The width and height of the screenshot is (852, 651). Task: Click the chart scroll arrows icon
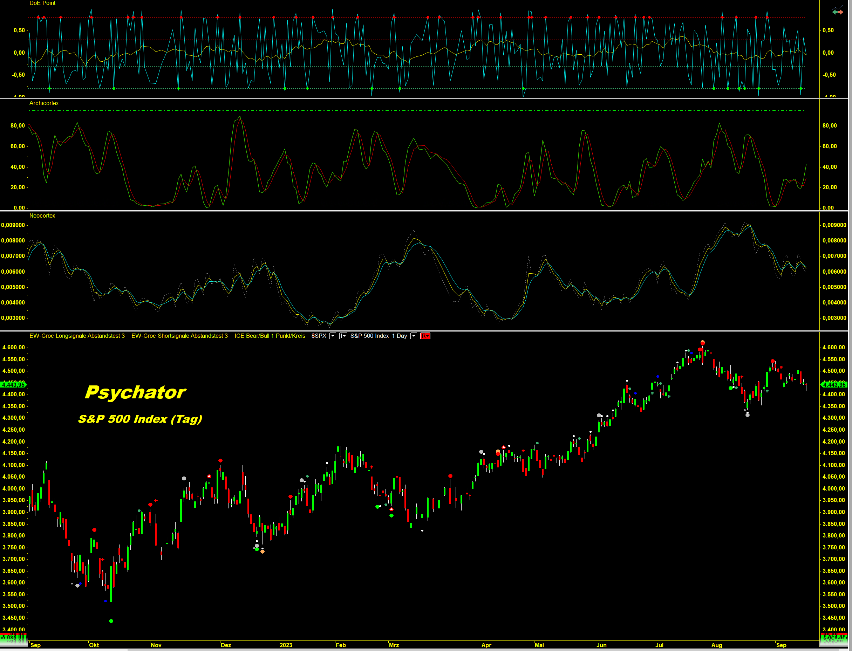(x=837, y=11)
